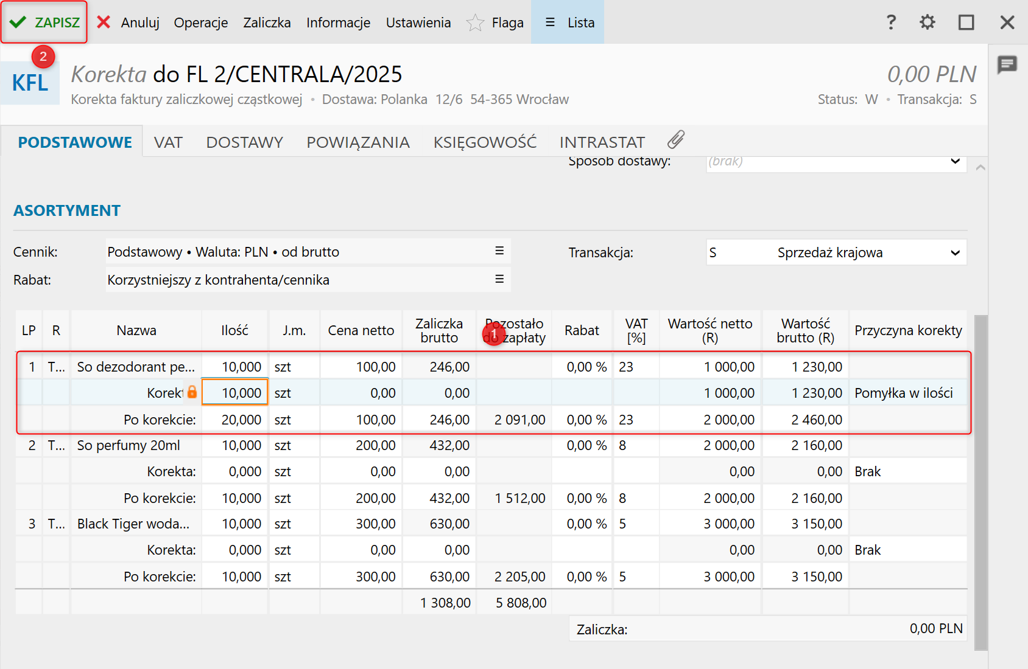Toggle the star Flaga icon

[475, 23]
